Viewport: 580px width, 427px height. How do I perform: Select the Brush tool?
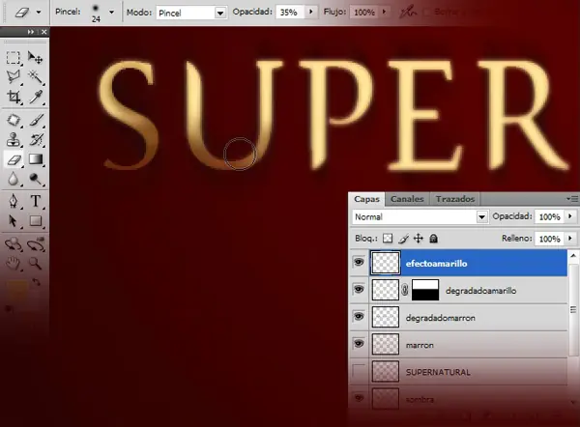(36, 120)
